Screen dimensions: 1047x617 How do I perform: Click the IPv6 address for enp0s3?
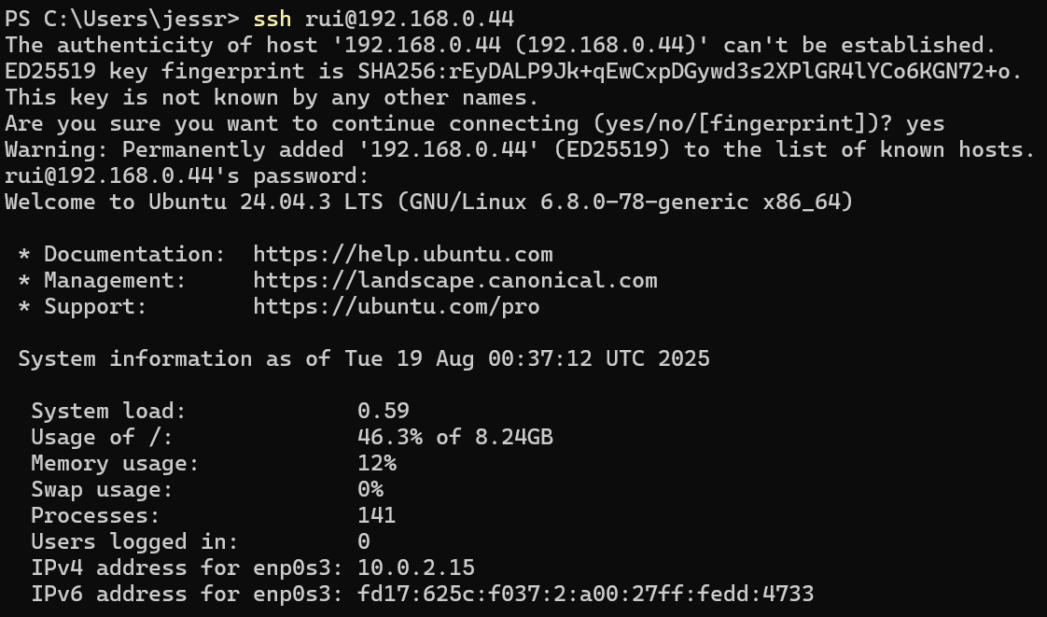585,595
